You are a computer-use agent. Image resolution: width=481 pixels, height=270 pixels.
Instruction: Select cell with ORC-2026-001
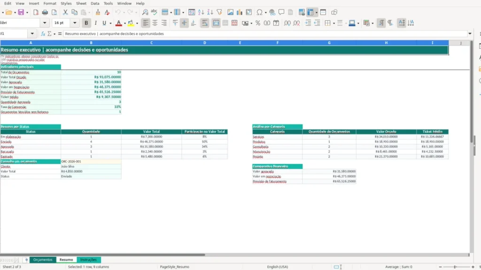tap(91, 161)
